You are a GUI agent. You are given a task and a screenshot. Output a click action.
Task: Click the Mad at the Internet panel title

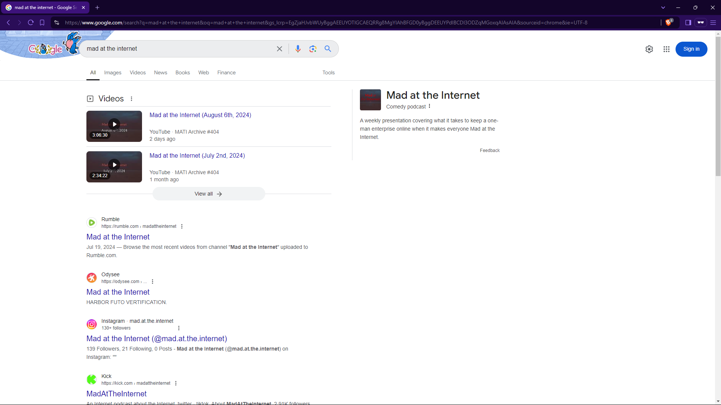click(x=433, y=95)
